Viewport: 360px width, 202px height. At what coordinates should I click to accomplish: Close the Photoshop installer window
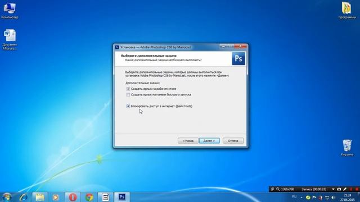point(240,47)
